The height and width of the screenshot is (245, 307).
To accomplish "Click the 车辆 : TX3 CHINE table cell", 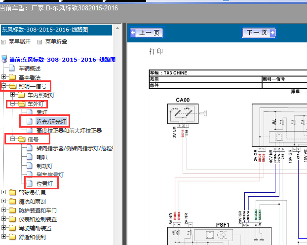I will pos(228,73).
